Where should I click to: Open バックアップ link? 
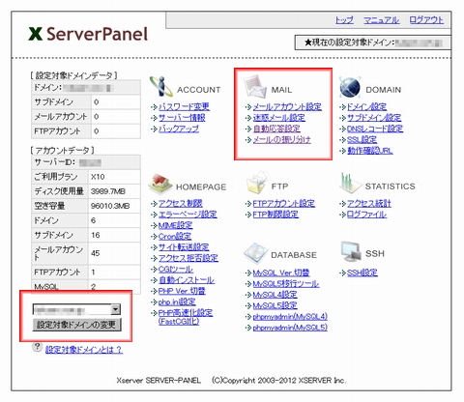tap(179, 129)
